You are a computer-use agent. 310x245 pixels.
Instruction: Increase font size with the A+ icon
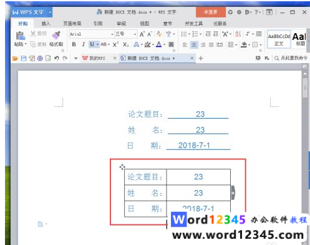point(142,34)
